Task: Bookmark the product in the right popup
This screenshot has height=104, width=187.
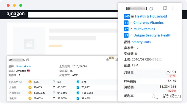Action: click(165, 8)
